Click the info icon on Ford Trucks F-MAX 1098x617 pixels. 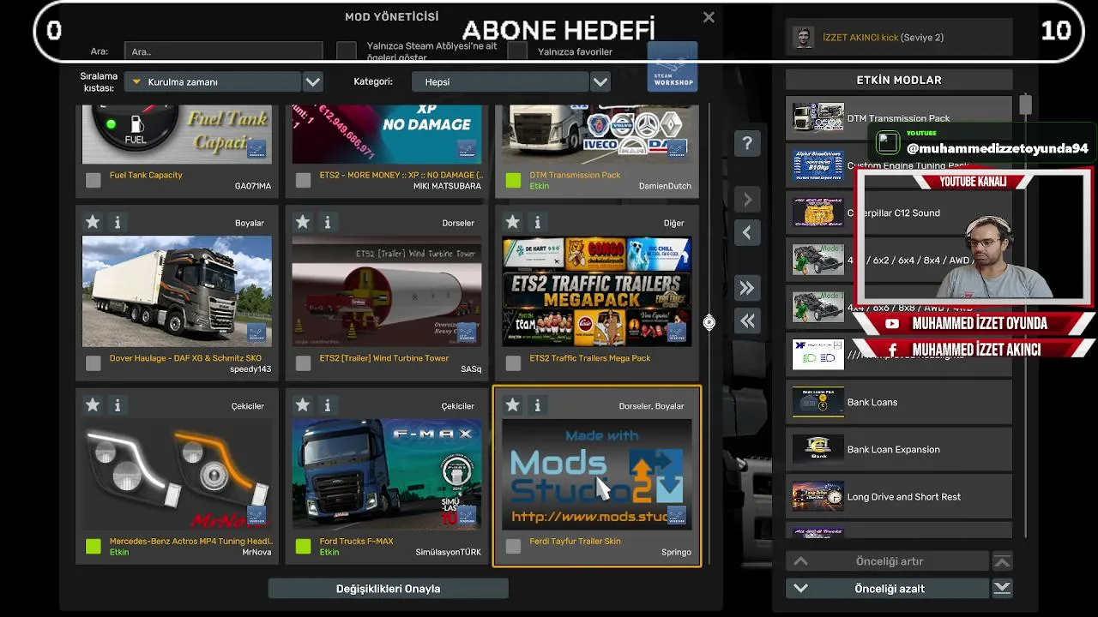328,405
